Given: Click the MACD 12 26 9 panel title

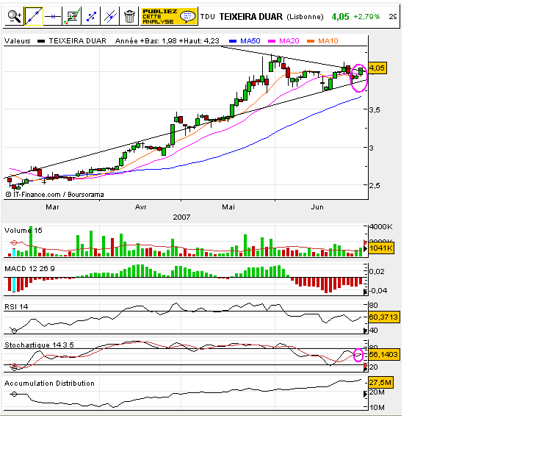Looking at the screenshot, I should pos(29,269).
